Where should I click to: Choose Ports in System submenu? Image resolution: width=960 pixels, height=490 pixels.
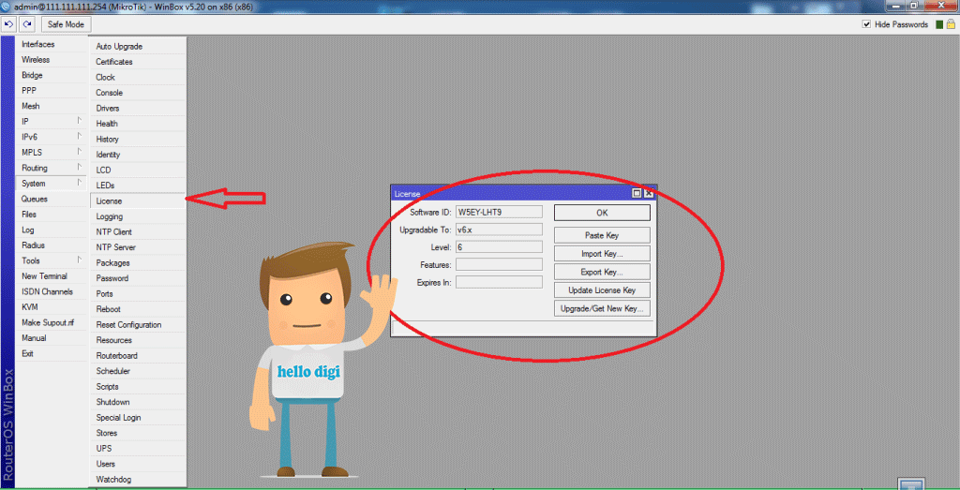(x=137, y=293)
